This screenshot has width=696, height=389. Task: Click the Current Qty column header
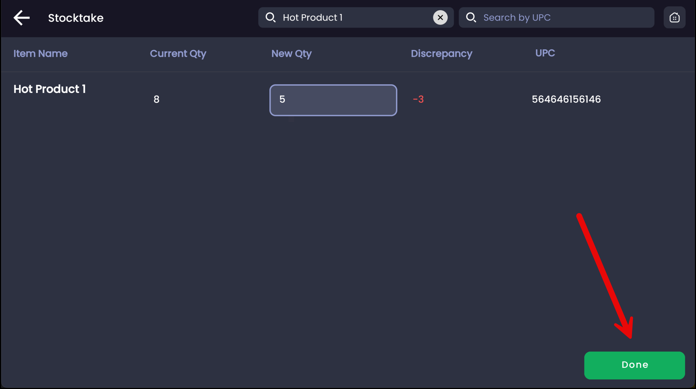point(178,54)
